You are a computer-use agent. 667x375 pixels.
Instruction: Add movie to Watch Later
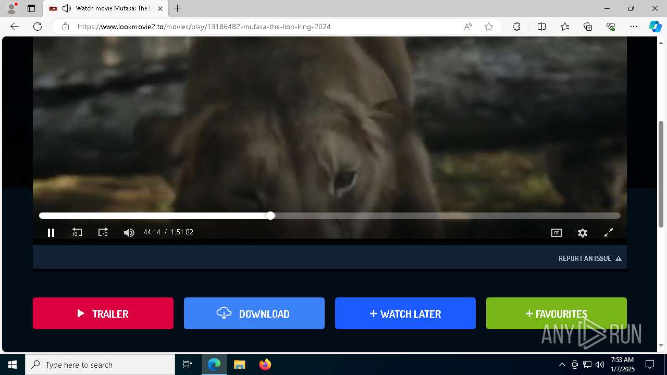pyautogui.click(x=405, y=314)
